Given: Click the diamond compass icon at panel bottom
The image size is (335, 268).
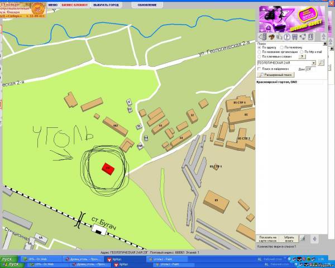Looking at the screenshot, I should tap(314, 239).
